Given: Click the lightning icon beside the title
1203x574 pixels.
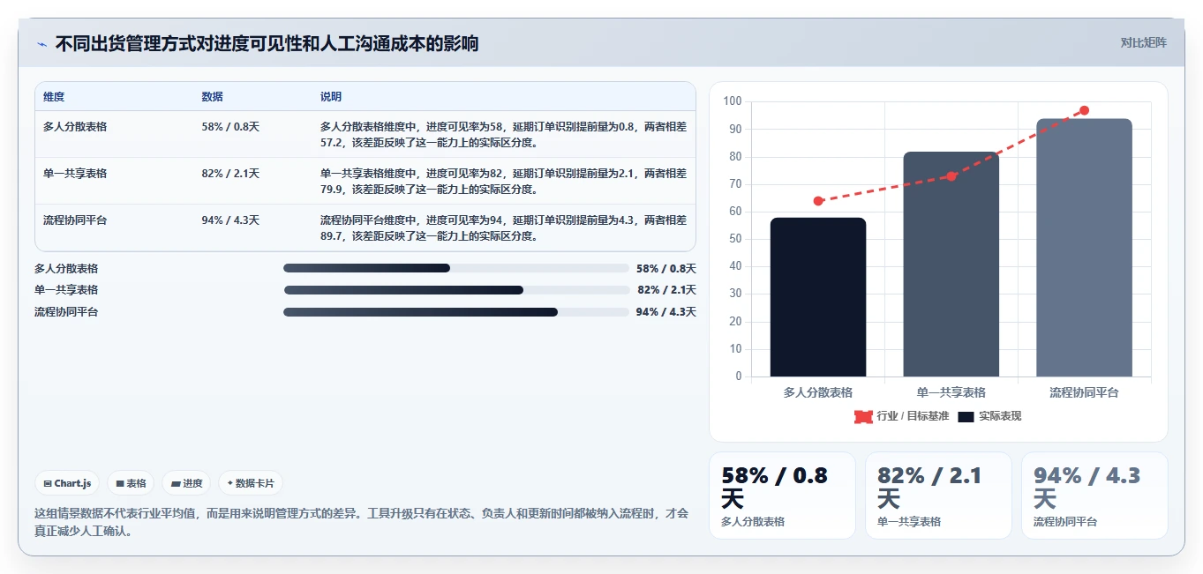Looking at the screenshot, I should [x=42, y=43].
